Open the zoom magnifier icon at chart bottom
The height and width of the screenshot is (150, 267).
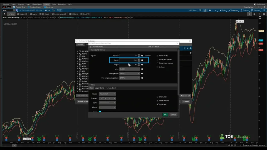pos(235,145)
